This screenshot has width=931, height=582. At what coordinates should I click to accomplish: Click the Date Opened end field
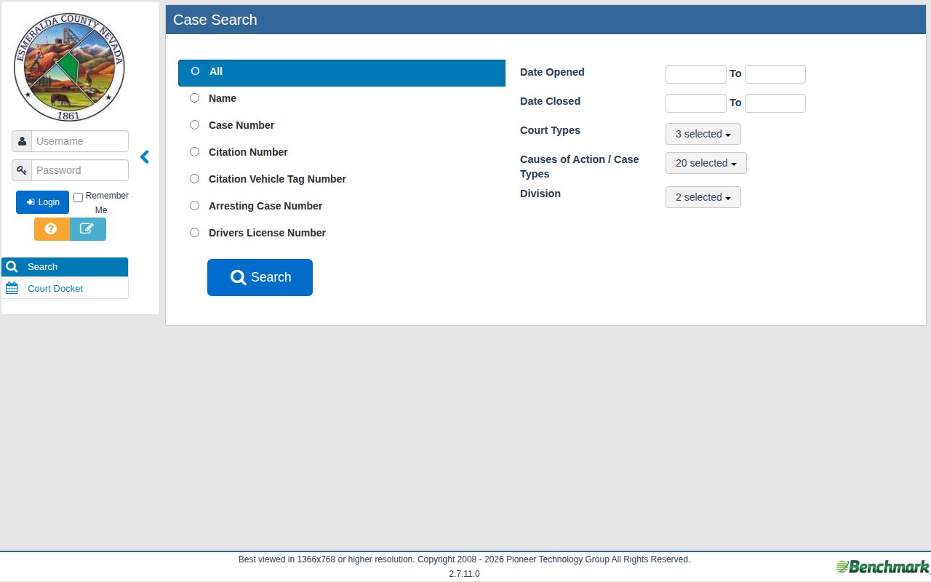coord(775,74)
